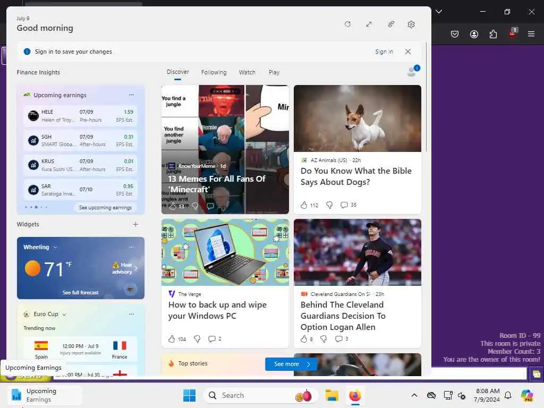Dismiss the sign-in notification banner
This screenshot has width=544, height=408.
point(408,52)
